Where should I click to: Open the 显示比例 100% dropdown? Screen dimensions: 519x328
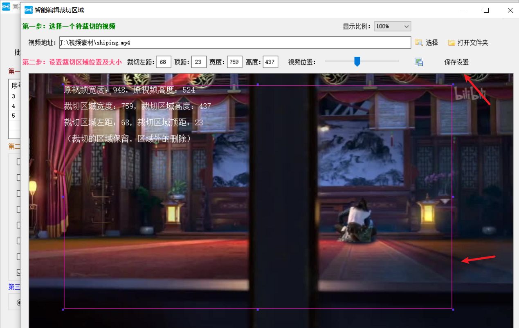coord(392,26)
